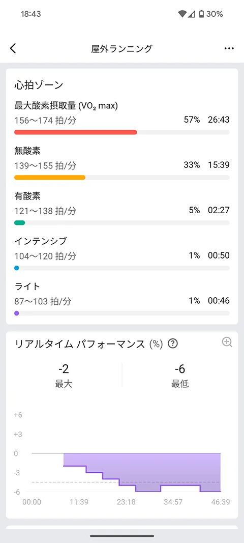Open the three-dot more options menu

pos(229,48)
